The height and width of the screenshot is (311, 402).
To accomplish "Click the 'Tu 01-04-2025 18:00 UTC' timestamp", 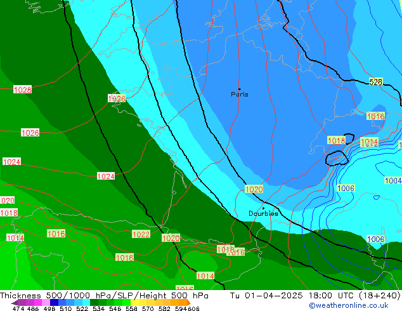I will 292,296.
